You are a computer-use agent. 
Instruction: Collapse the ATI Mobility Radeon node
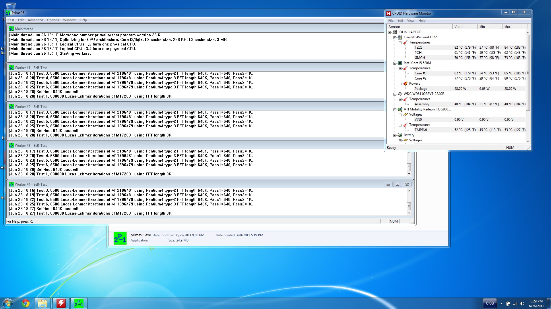click(x=395, y=110)
